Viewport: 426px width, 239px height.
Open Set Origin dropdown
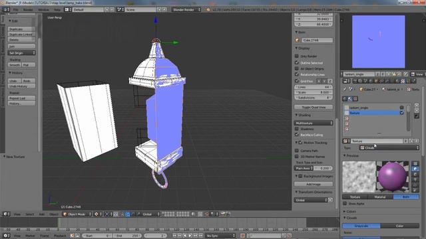pyautogui.click(x=22, y=53)
